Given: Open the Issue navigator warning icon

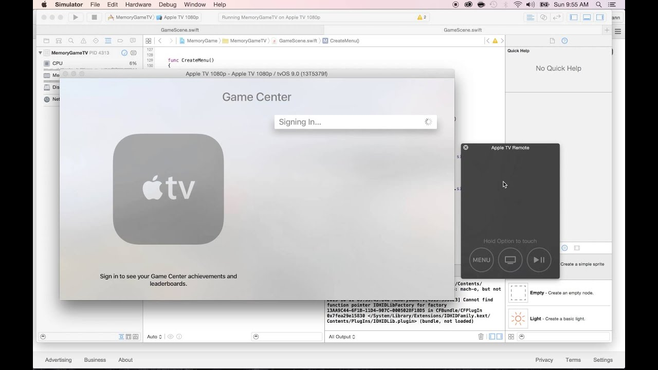Looking at the screenshot, I should 83,41.
